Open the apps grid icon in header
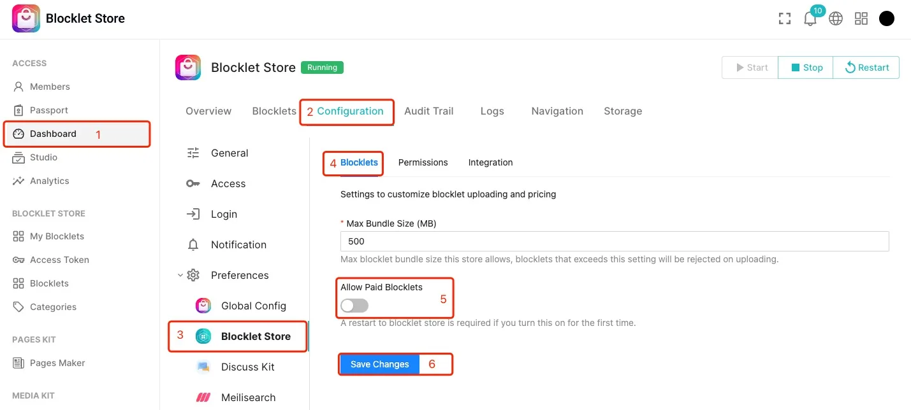 [861, 18]
